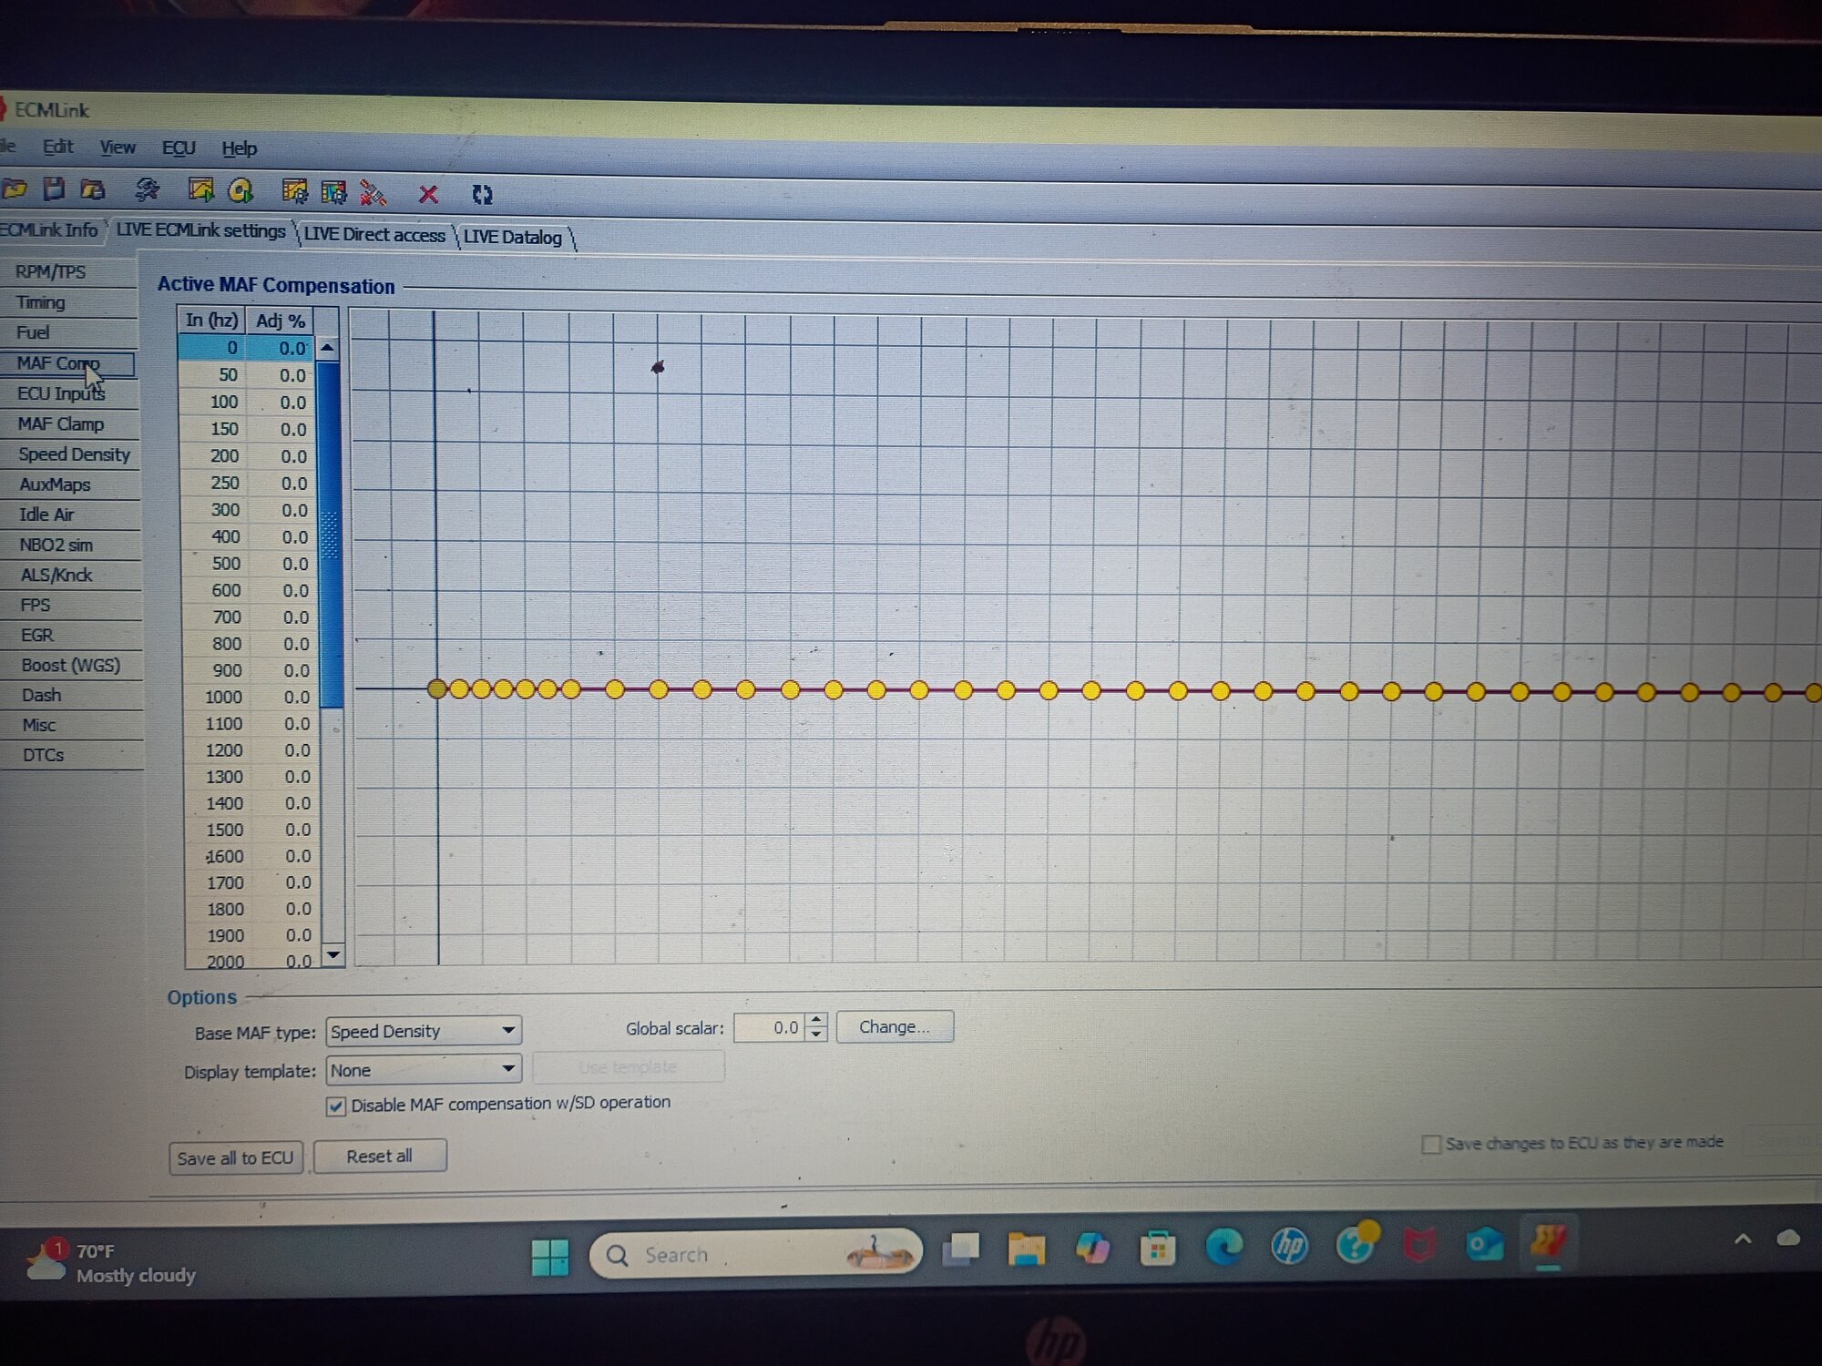Image resolution: width=1822 pixels, height=1366 pixels.
Task: Open the ECU menu
Action: coord(179,148)
